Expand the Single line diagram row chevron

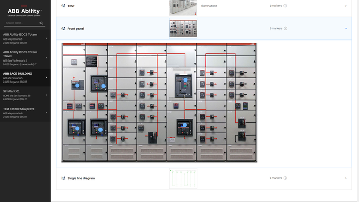tap(346, 178)
